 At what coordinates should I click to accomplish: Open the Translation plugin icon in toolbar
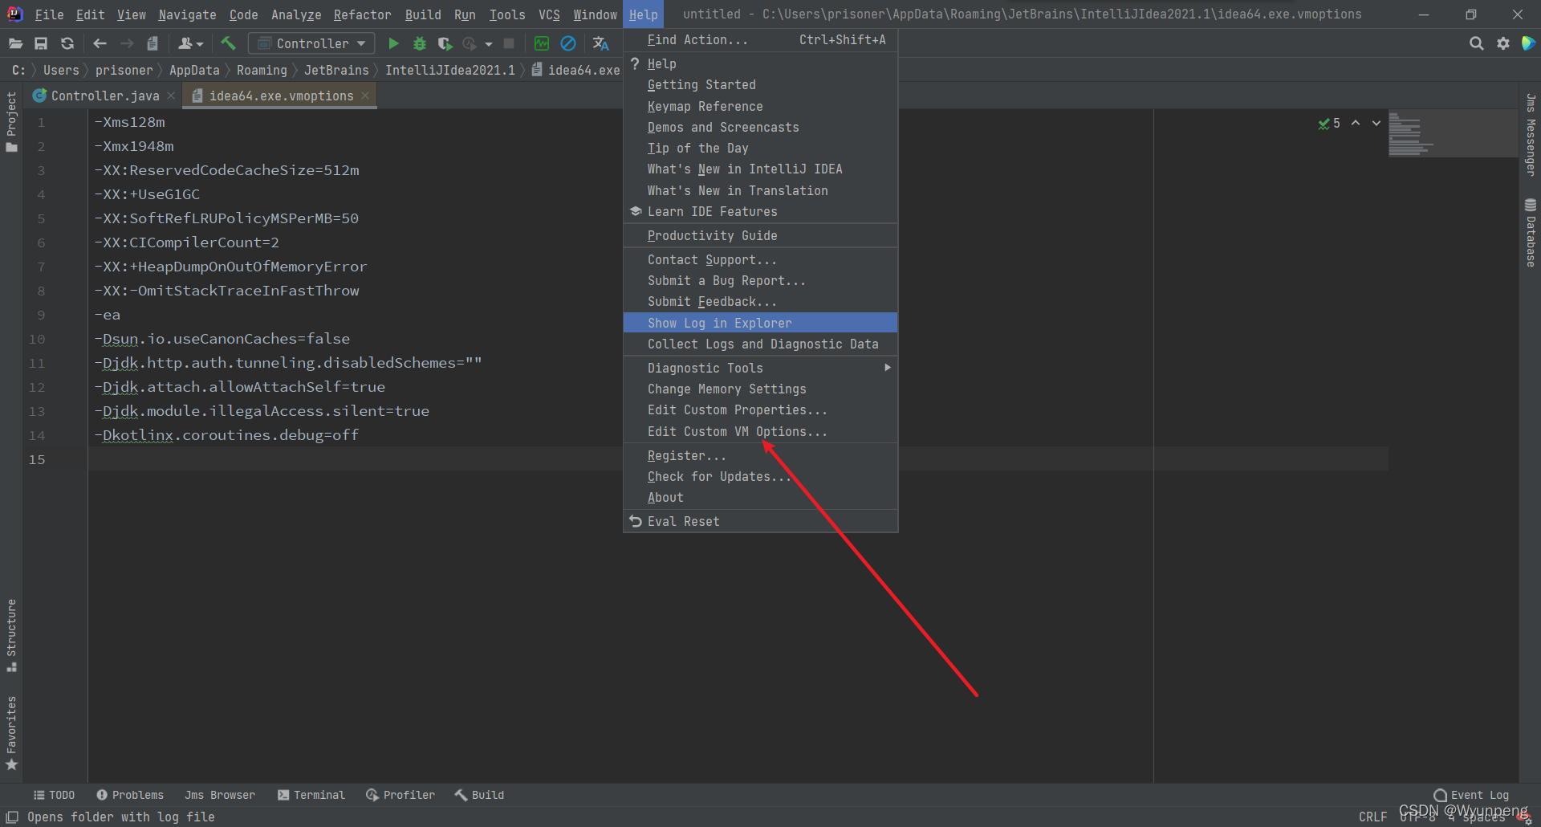600,43
